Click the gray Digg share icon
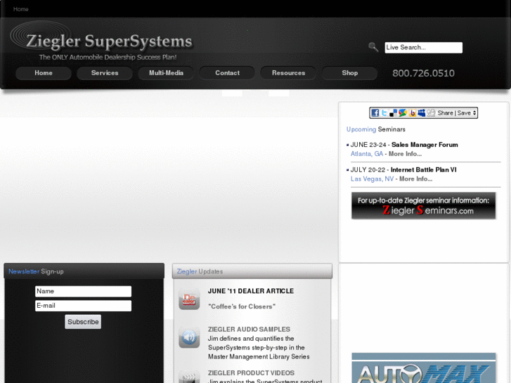Screen dimensions: 511x383 pos(431,112)
